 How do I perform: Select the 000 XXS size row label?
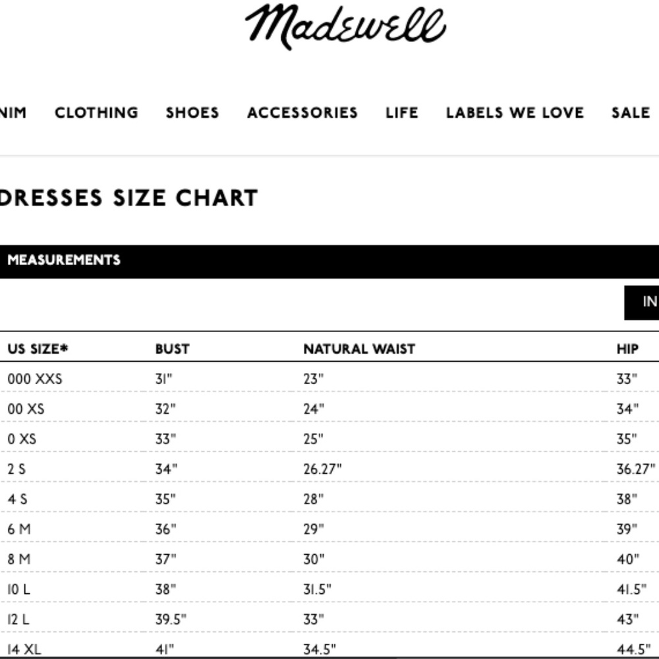(35, 379)
